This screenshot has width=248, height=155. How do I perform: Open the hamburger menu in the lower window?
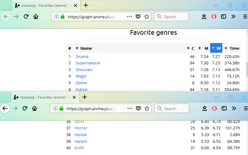coord(246,108)
